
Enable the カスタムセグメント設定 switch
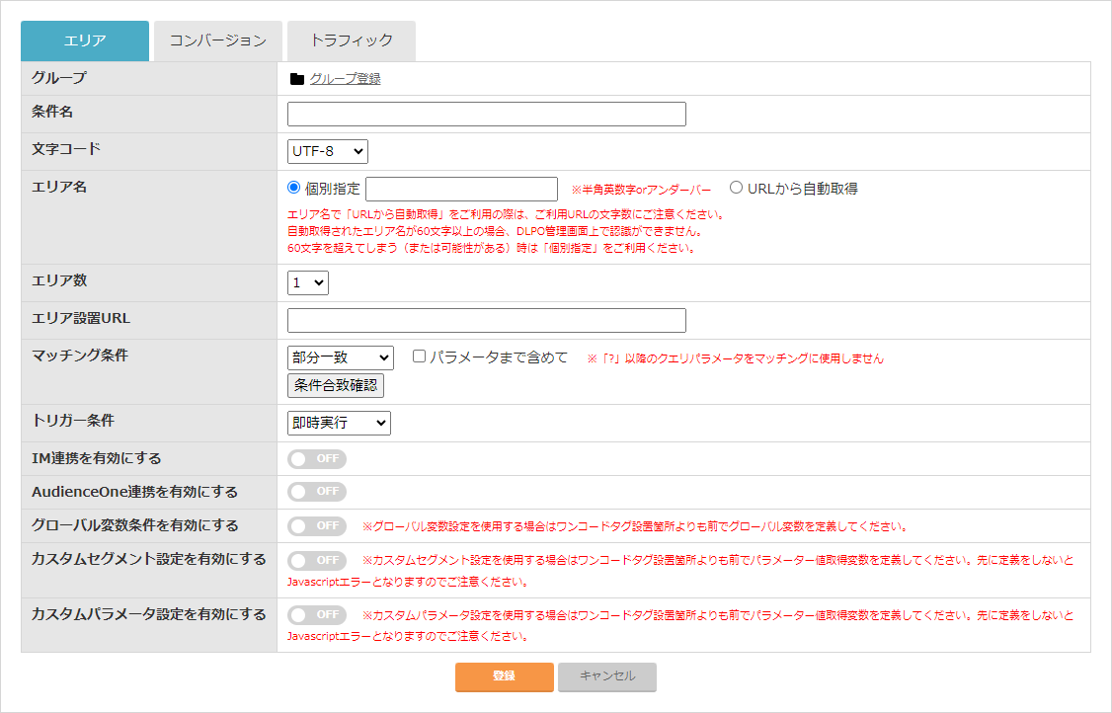coord(317,561)
